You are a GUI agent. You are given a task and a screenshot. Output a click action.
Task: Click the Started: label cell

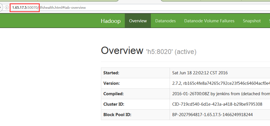tap(135, 73)
